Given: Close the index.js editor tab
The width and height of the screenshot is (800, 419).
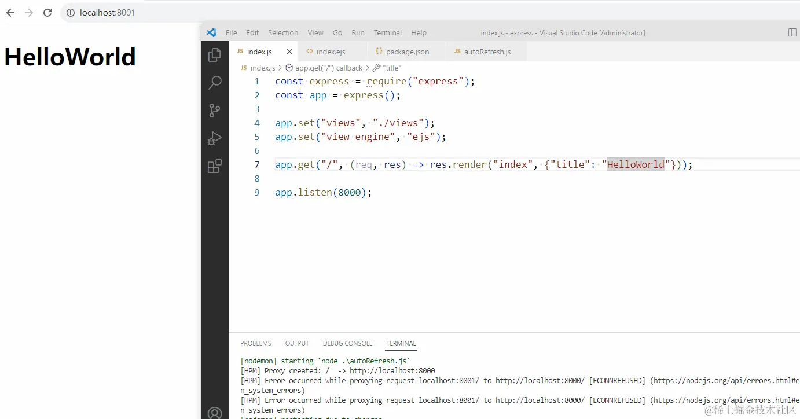Looking at the screenshot, I should pos(289,52).
